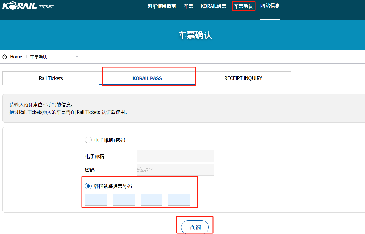Select the 韩国铁路通票号码 radio option
This screenshot has height=234, width=365.
click(x=88, y=186)
